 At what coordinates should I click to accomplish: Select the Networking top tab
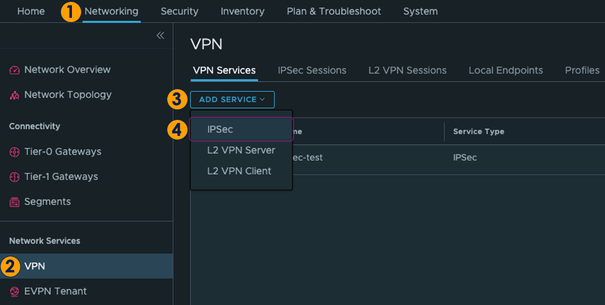pyautogui.click(x=111, y=11)
